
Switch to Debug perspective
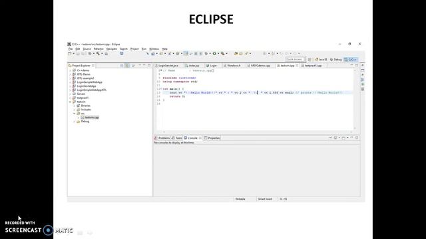click(x=335, y=59)
